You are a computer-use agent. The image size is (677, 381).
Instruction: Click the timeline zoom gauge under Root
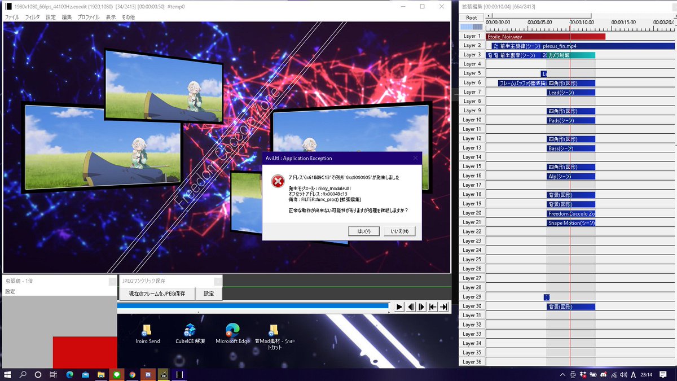pos(472,27)
